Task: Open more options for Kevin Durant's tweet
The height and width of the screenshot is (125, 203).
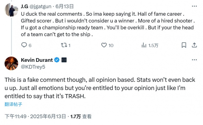Action: click(x=194, y=60)
